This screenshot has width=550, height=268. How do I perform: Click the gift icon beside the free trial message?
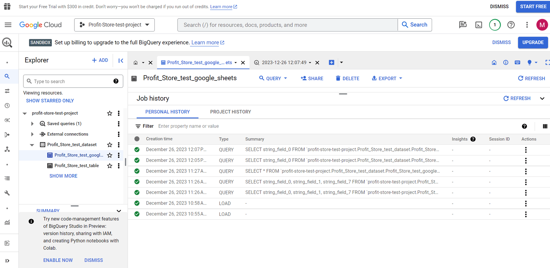point(7,6)
